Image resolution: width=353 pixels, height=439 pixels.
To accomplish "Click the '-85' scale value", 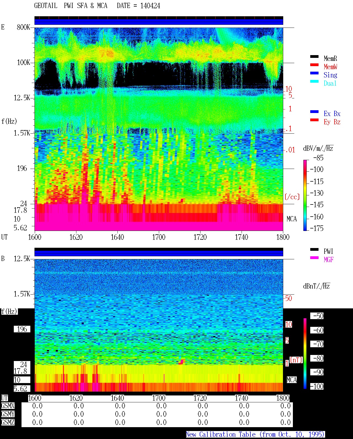I will [318, 158].
